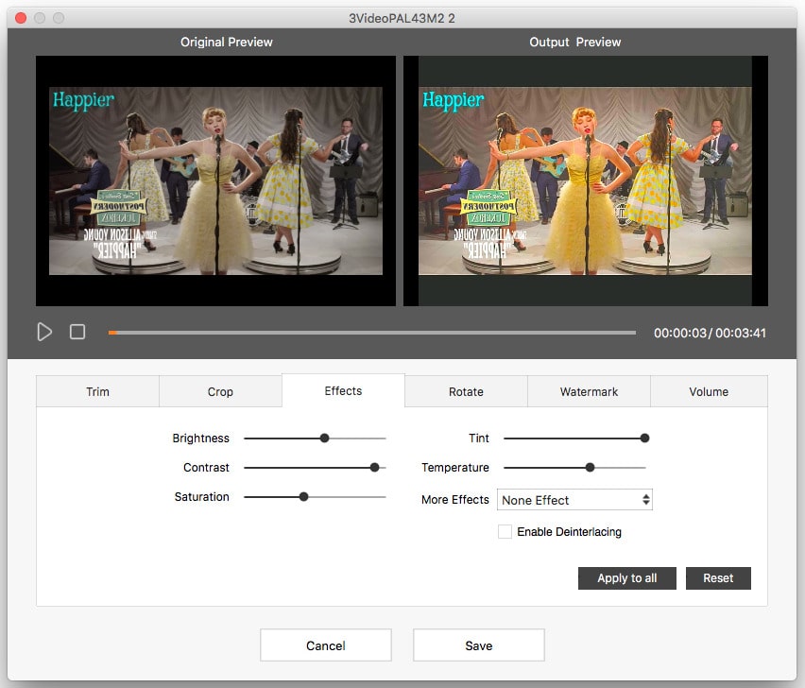805x688 pixels.
Task: Click the Output Preview video
Action: [585, 181]
